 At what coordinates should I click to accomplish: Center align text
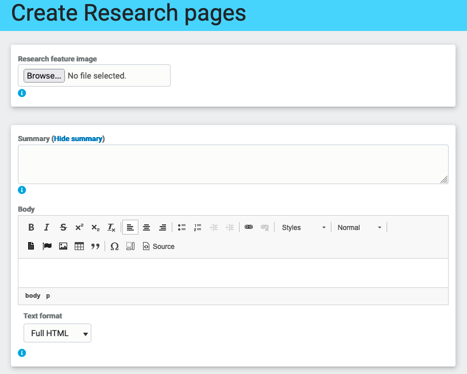[146, 227]
